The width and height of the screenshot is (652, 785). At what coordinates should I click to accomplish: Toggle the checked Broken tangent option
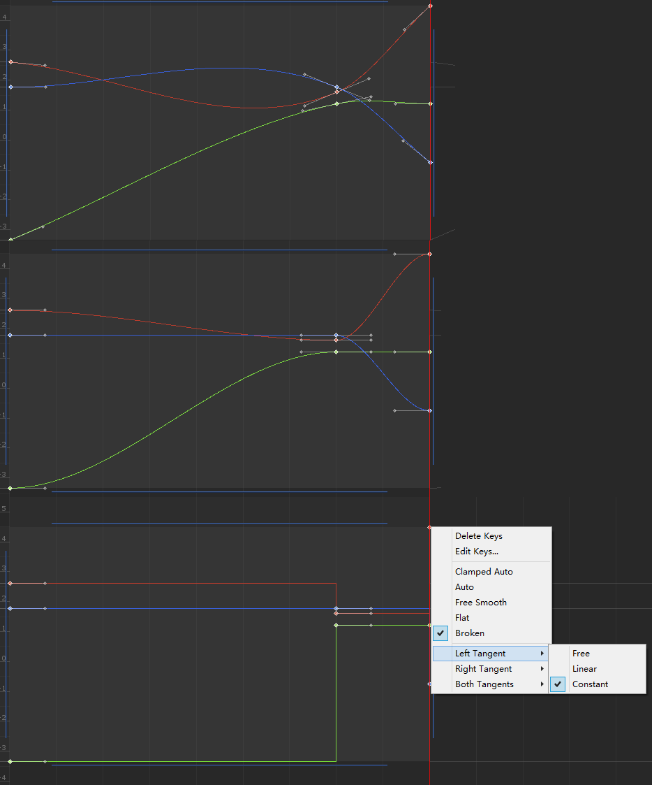[x=491, y=633]
